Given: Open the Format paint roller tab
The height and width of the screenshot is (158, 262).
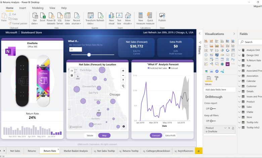Looking at the screenshot, I should [x=216, y=78].
